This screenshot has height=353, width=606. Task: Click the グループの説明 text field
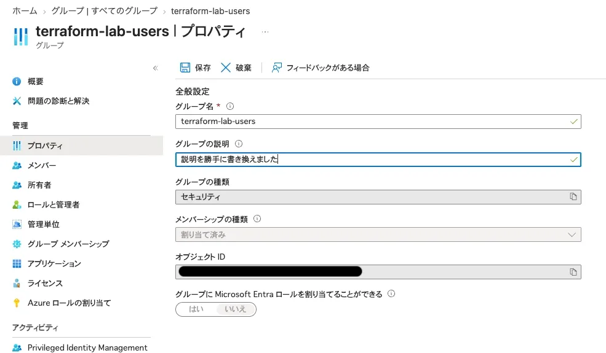pyautogui.click(x=378, y=160)
